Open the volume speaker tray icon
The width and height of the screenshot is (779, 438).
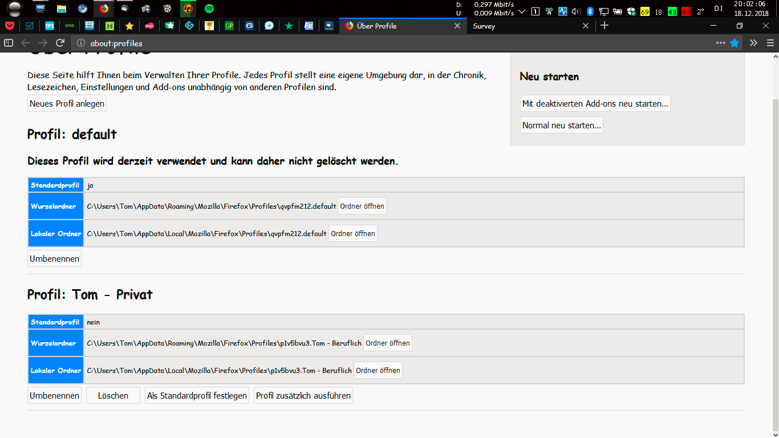click(576, 11)
